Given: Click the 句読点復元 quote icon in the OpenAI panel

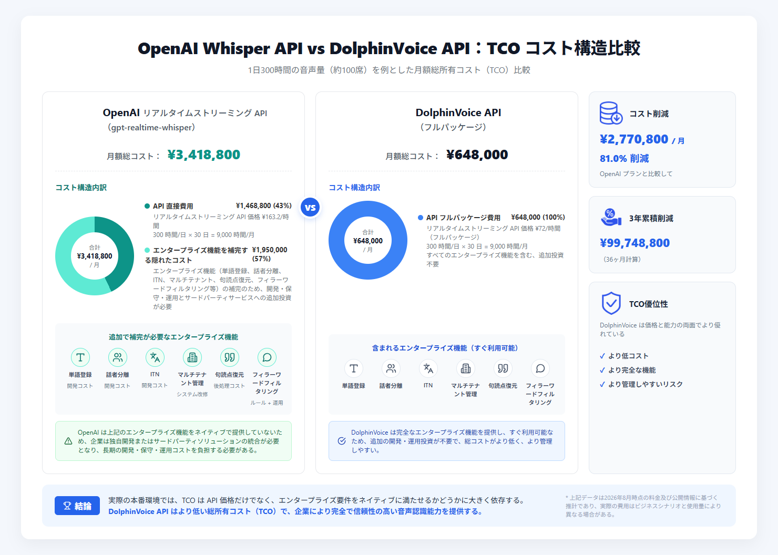Looking at the screenshot, I should point(230,357).
